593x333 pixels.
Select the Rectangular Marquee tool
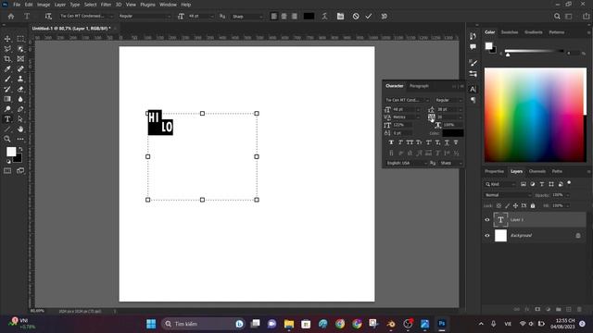pyautogui.click(x=20, y=39)
